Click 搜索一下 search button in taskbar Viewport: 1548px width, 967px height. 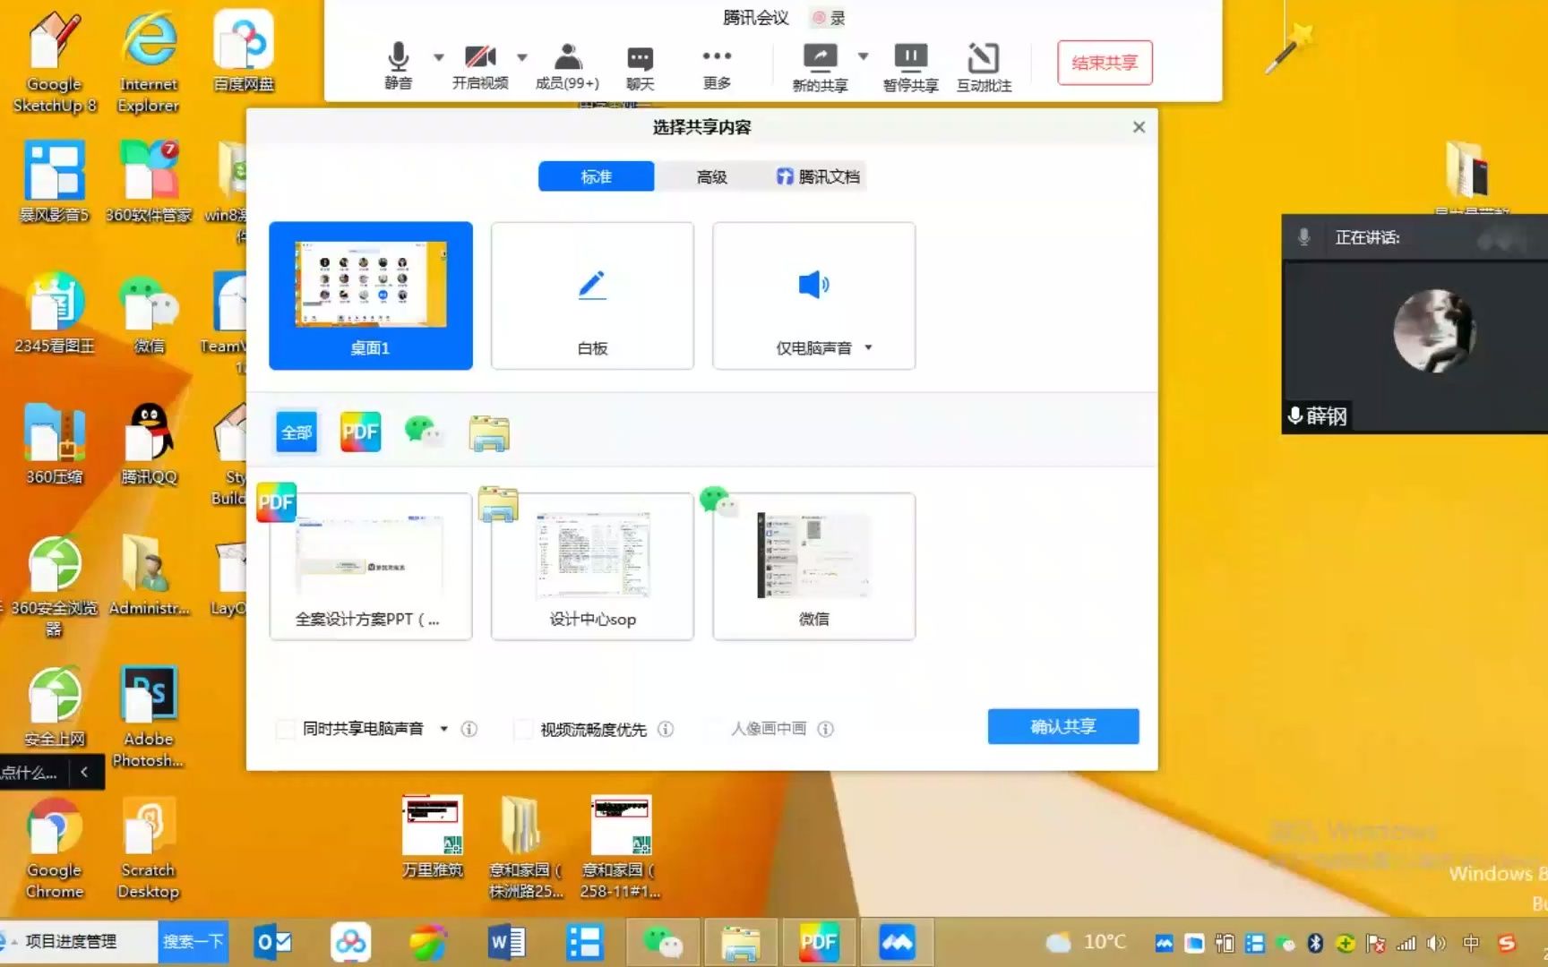click(193, 941)
